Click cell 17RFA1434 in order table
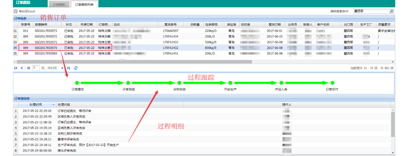 171,36
